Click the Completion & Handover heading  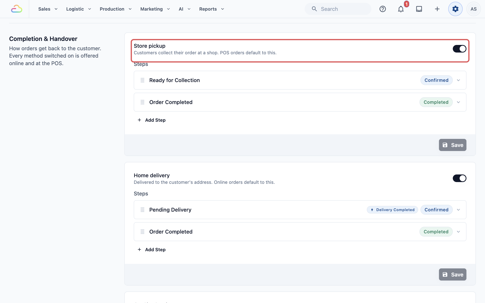[43, 39]
